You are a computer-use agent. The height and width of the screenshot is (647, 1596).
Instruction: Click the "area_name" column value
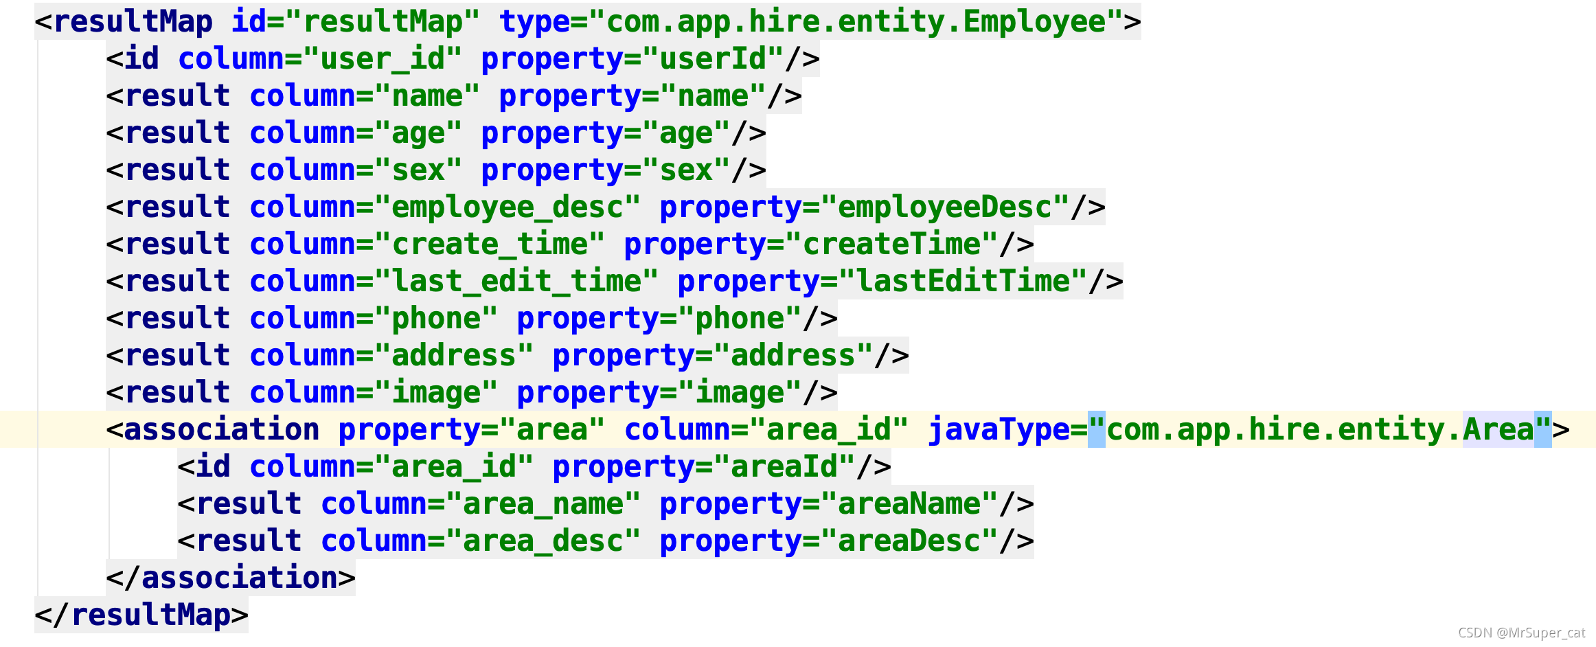[543, 504]
